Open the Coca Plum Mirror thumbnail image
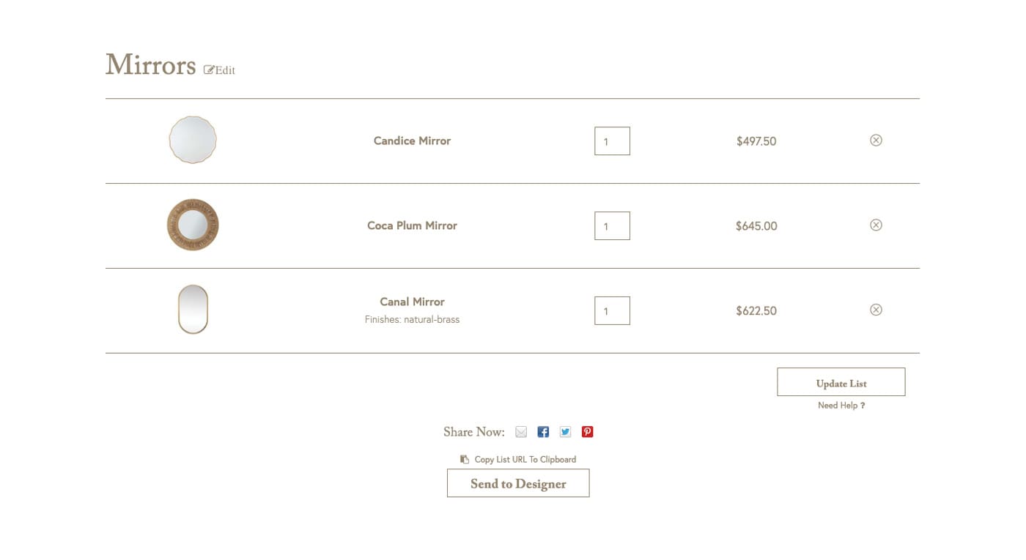 [x=193, y=225]
